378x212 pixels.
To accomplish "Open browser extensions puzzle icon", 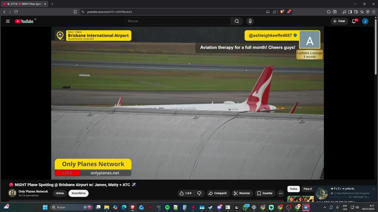I will click(329, 12).
